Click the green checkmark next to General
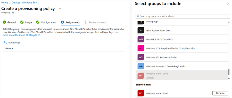The image size is (232, 98). pos(4,22)
